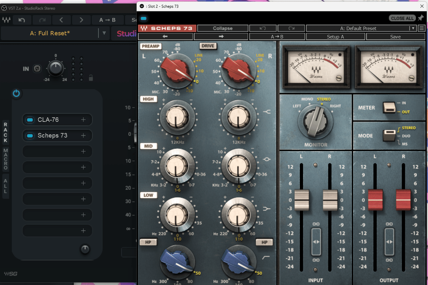Click the A: Full Reset* preset name
This screenshot has height=285, width=428.
pos(50,33)
